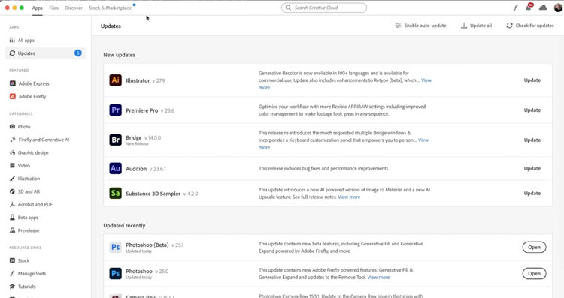Open the account profile avatar
This screenshot has height=298, width=564.
[558, 8]
